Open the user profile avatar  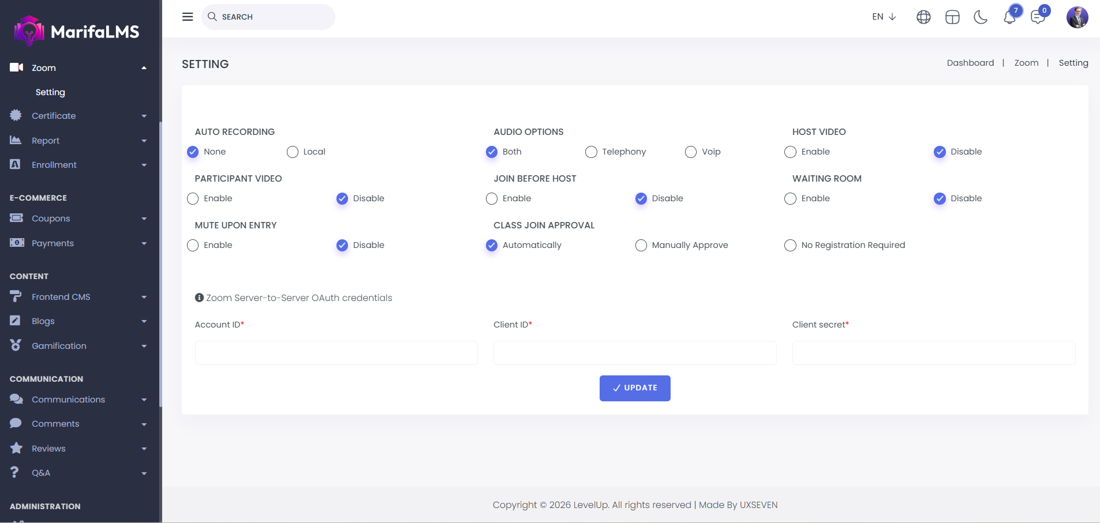pos(1077,17)
